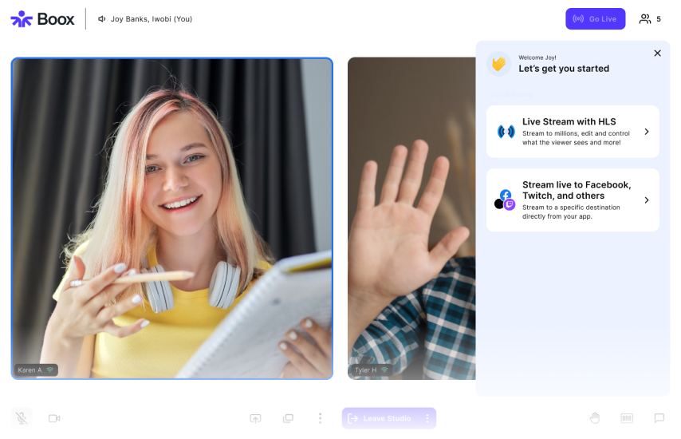Toggle the camera video icon

click(x=54, y=417)
